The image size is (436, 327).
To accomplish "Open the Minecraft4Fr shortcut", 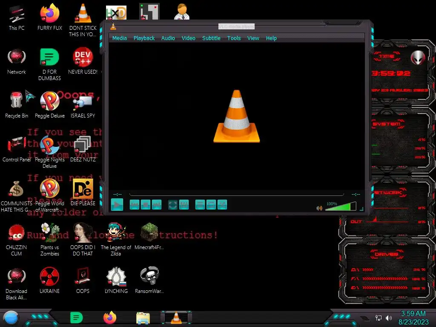I will point(149,236).
